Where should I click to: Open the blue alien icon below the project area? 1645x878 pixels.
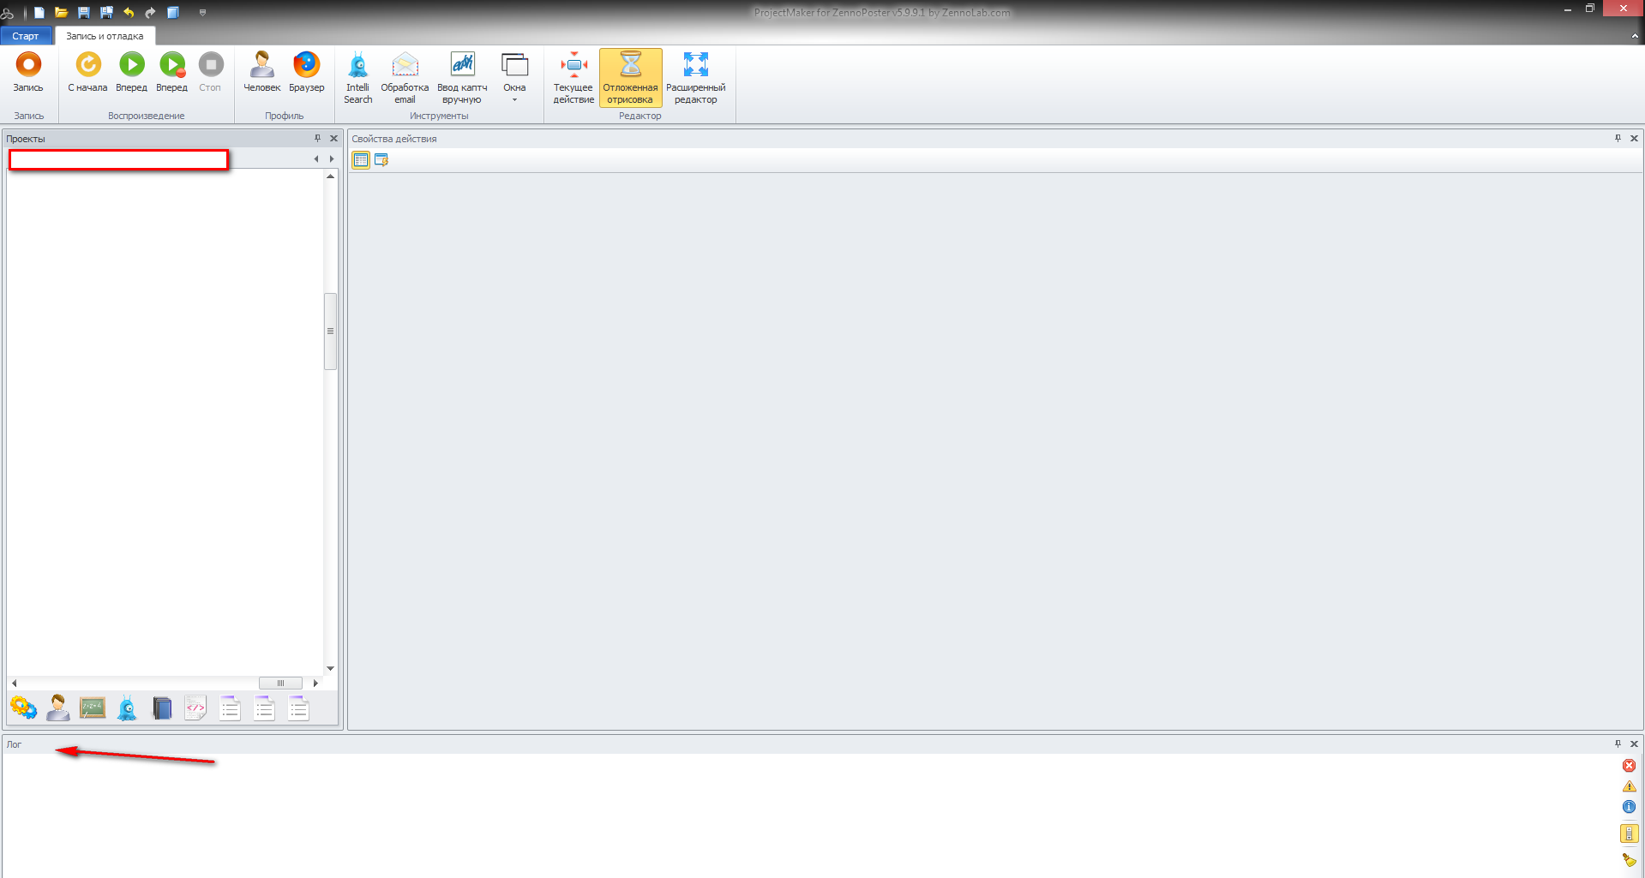point(127,708)
